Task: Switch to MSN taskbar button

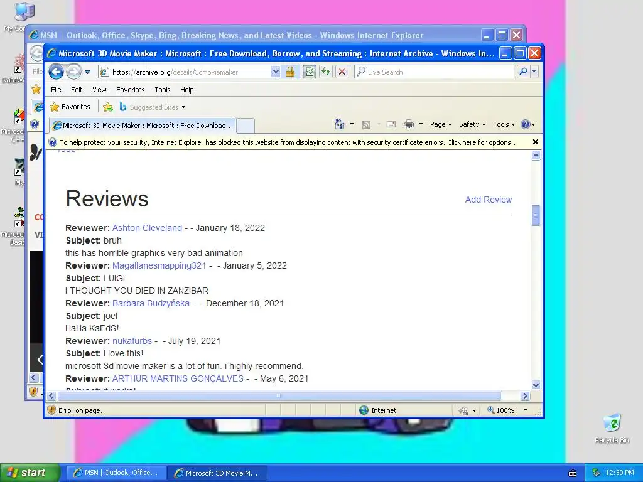Action: [116, 473]
